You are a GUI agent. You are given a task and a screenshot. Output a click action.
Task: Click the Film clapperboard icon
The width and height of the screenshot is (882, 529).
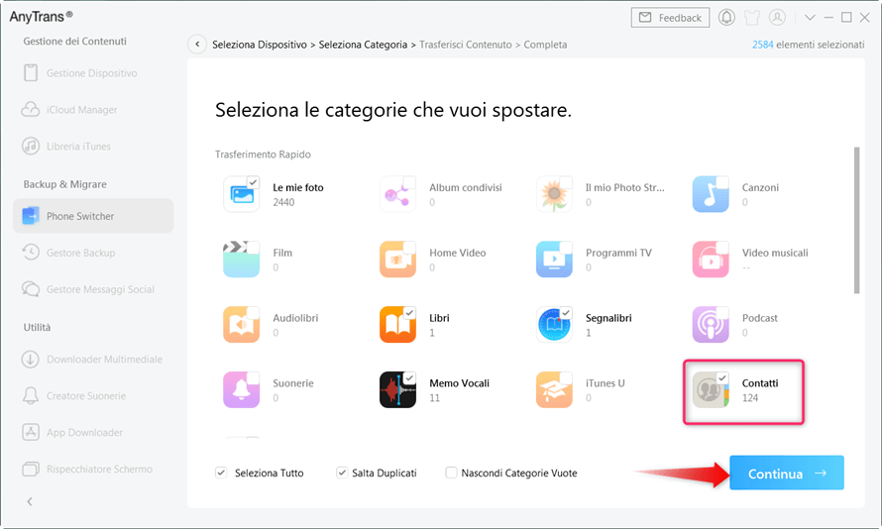tap(242, 260)
